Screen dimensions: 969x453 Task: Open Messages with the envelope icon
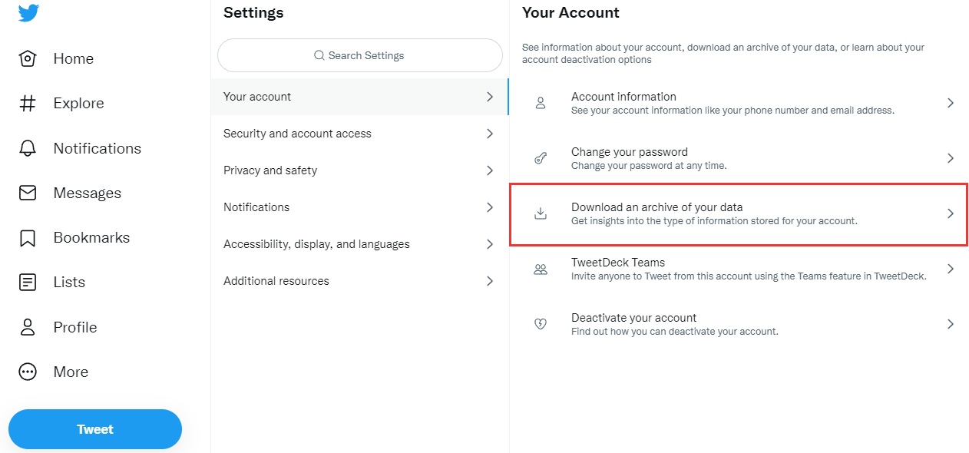27,192
